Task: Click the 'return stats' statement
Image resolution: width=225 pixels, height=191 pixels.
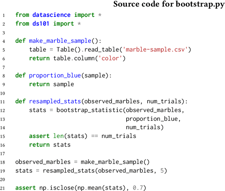Action: [x=50, y=144]
